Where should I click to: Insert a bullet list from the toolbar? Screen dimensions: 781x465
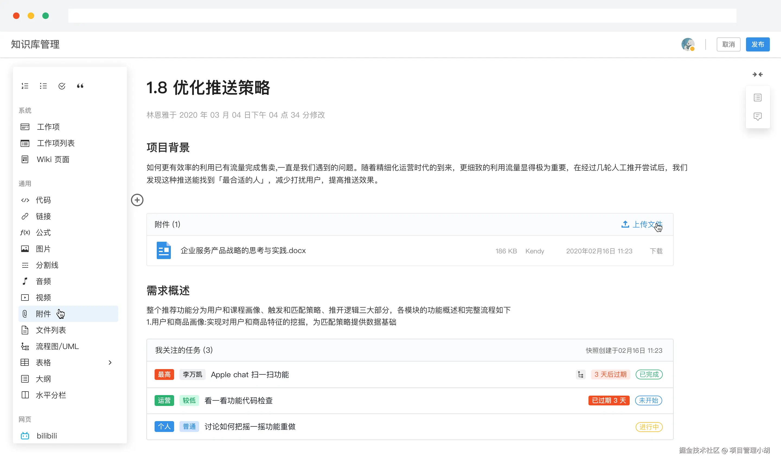43,86
